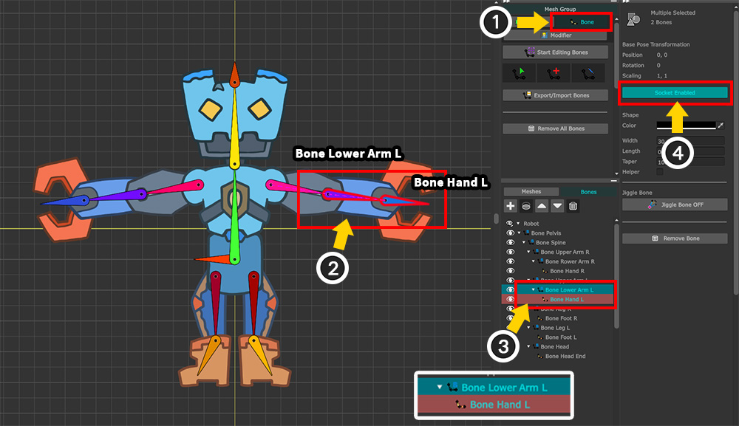Toggle the Helper checkbox
739x426 pixels.
[660, 172]
